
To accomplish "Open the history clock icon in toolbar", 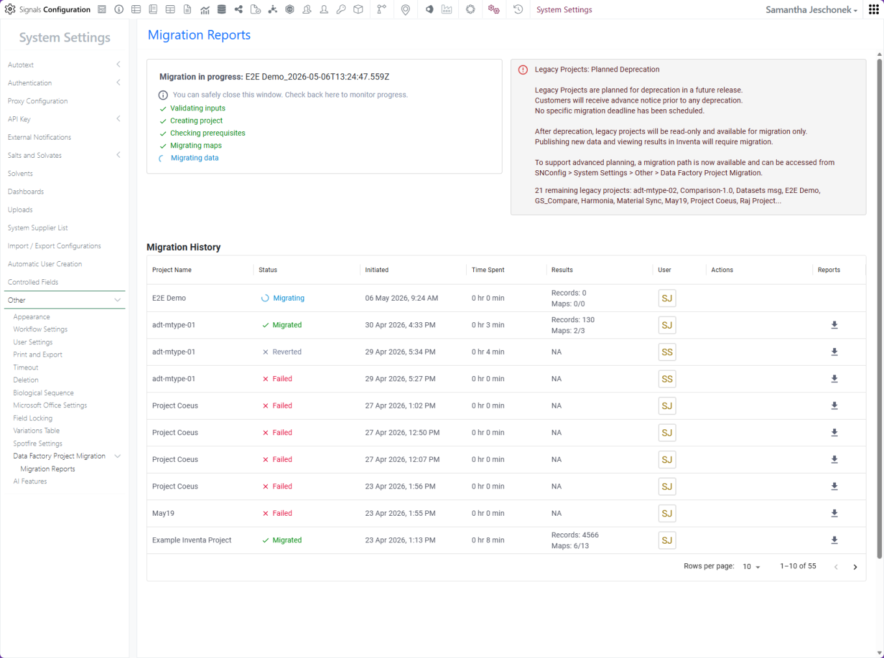I will (518, 10).
